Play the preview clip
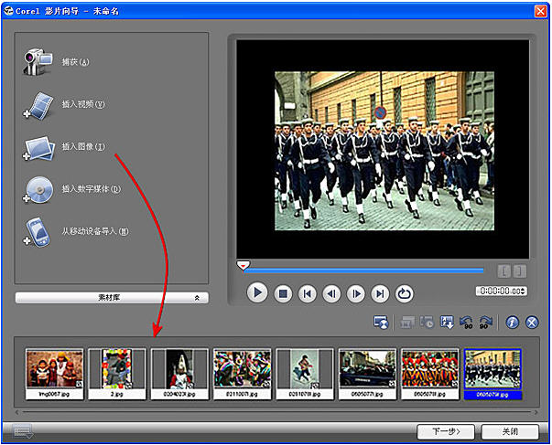Image resolution: width=552 pixels, height=445 pixels. coord(257,292)
